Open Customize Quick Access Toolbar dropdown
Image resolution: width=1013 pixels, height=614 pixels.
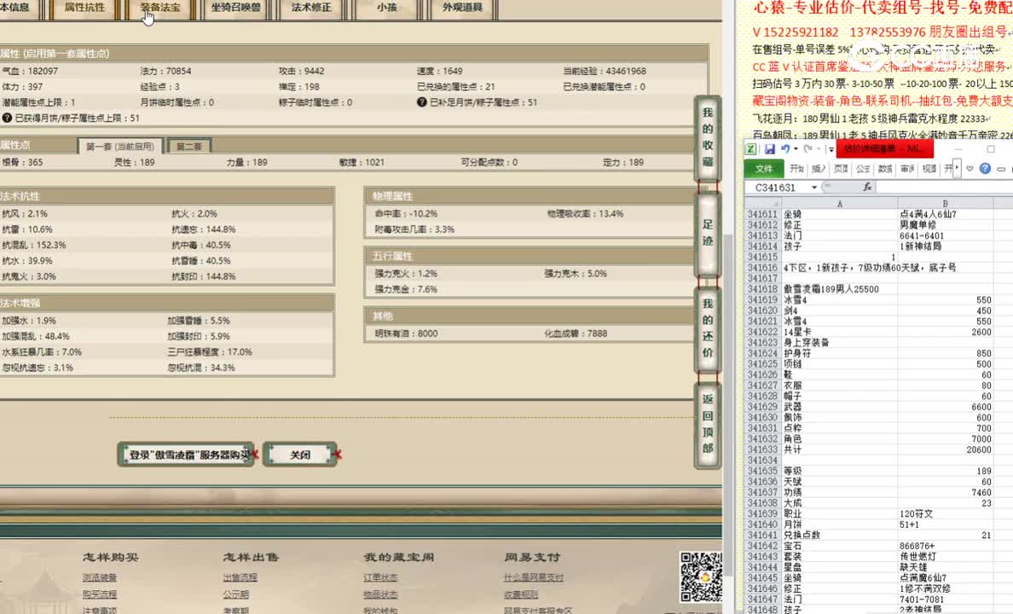(831, 149)
